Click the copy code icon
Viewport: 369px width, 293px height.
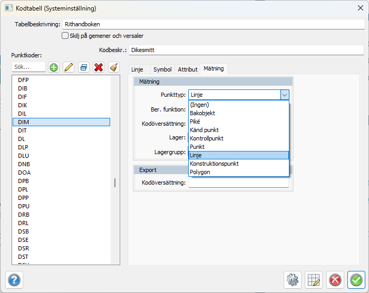pos(83,67)
